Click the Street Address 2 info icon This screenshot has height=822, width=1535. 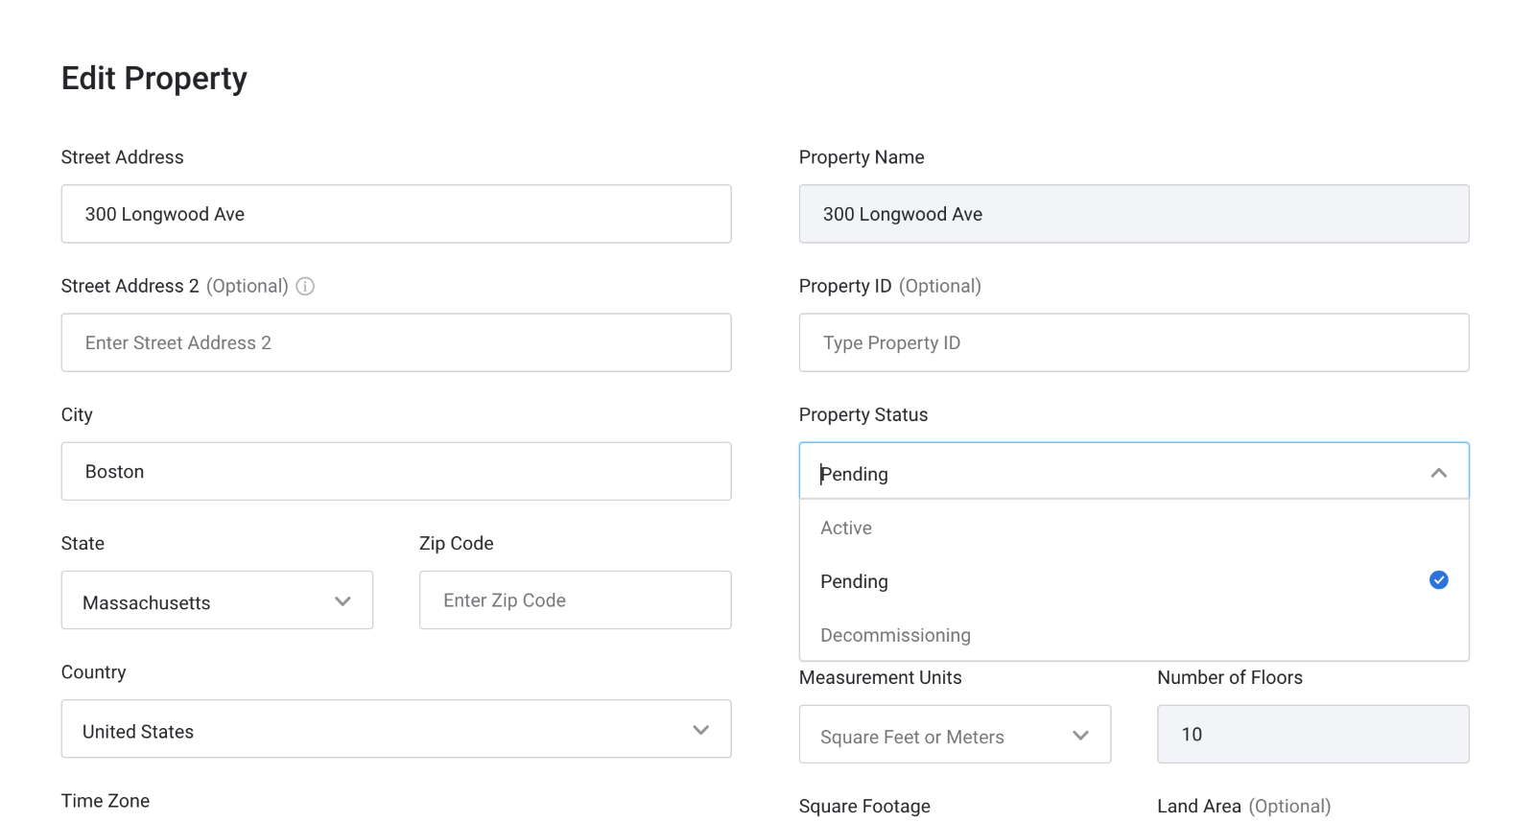(x=305, y=286)
